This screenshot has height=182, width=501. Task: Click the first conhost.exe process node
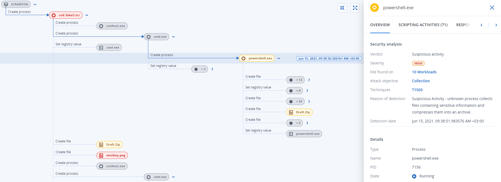(x=112, y=26)
